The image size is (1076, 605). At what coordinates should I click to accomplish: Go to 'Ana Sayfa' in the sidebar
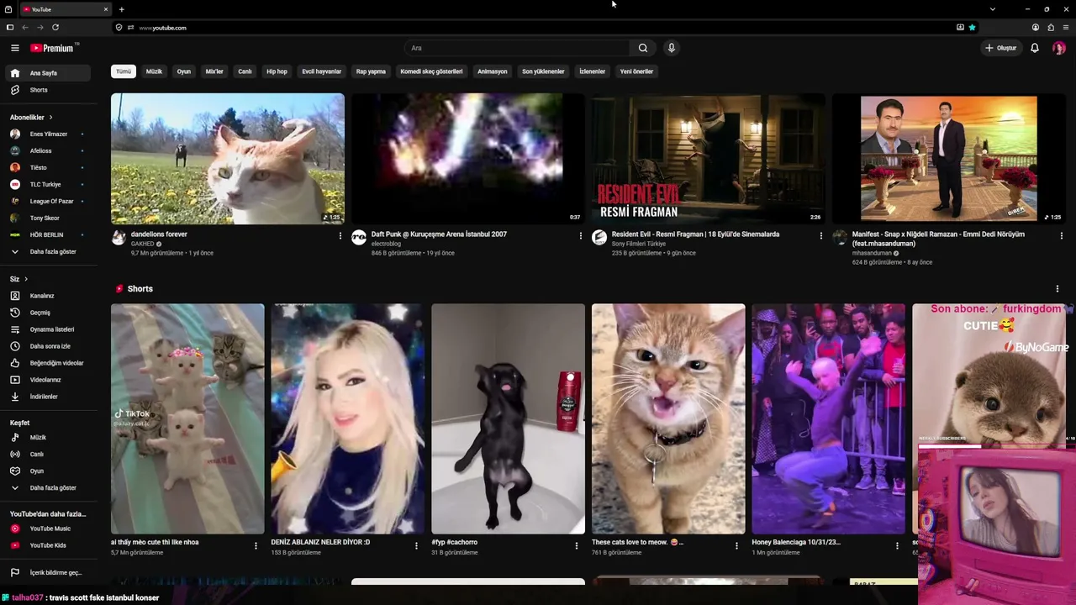point(47,73)
